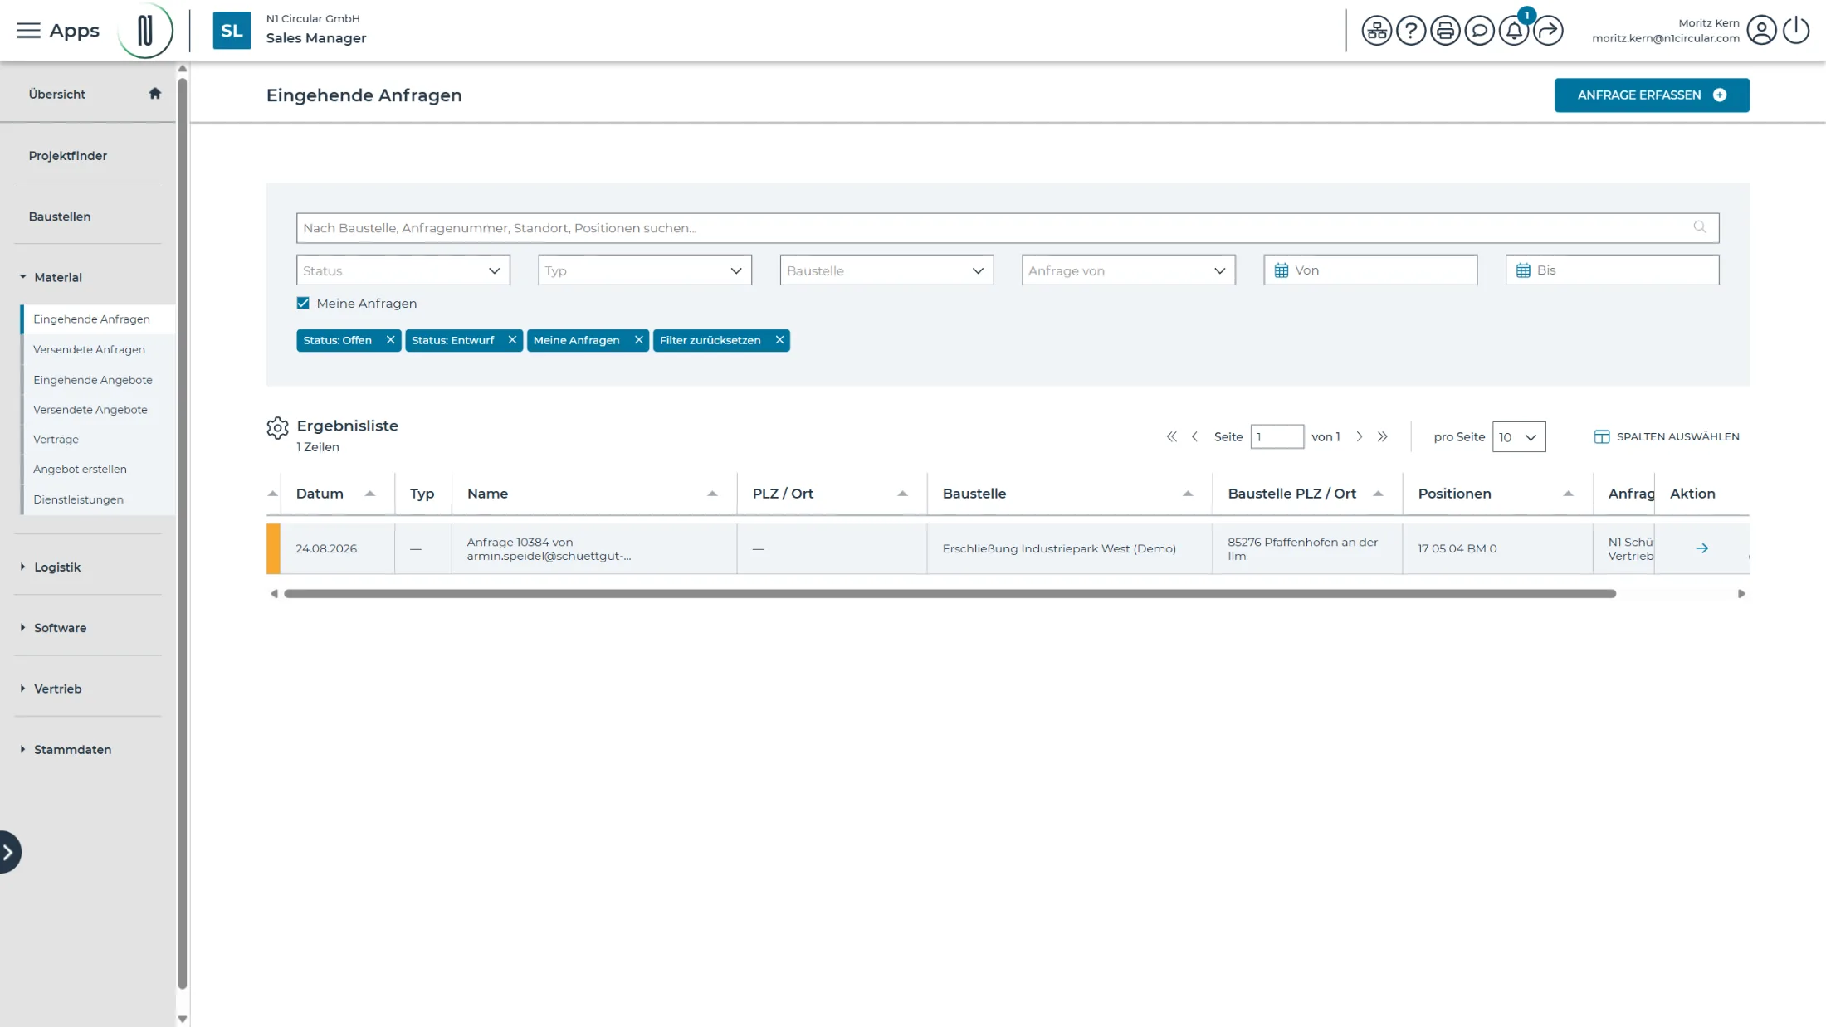Click the power logout icon
The width and height of the screenshot is (1826, 1027).
coord(1796,31)
